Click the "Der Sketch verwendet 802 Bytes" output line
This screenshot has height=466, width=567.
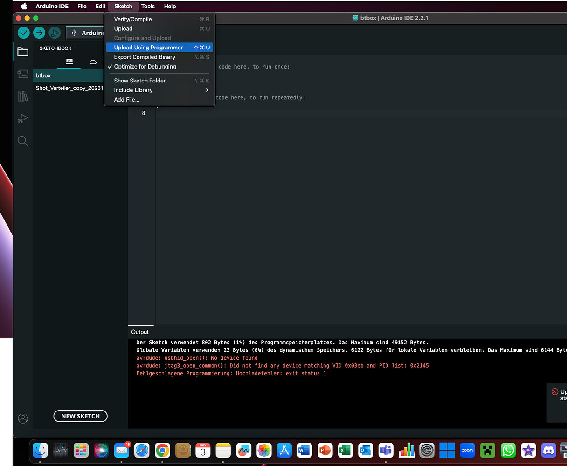pyautogui.click(x=282, y=343)
